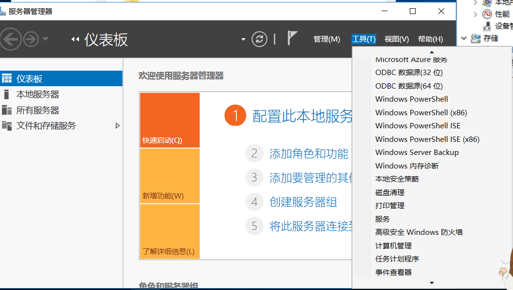
Task: Refresh the Server Manager dashboard
Action: click(260, 39)
